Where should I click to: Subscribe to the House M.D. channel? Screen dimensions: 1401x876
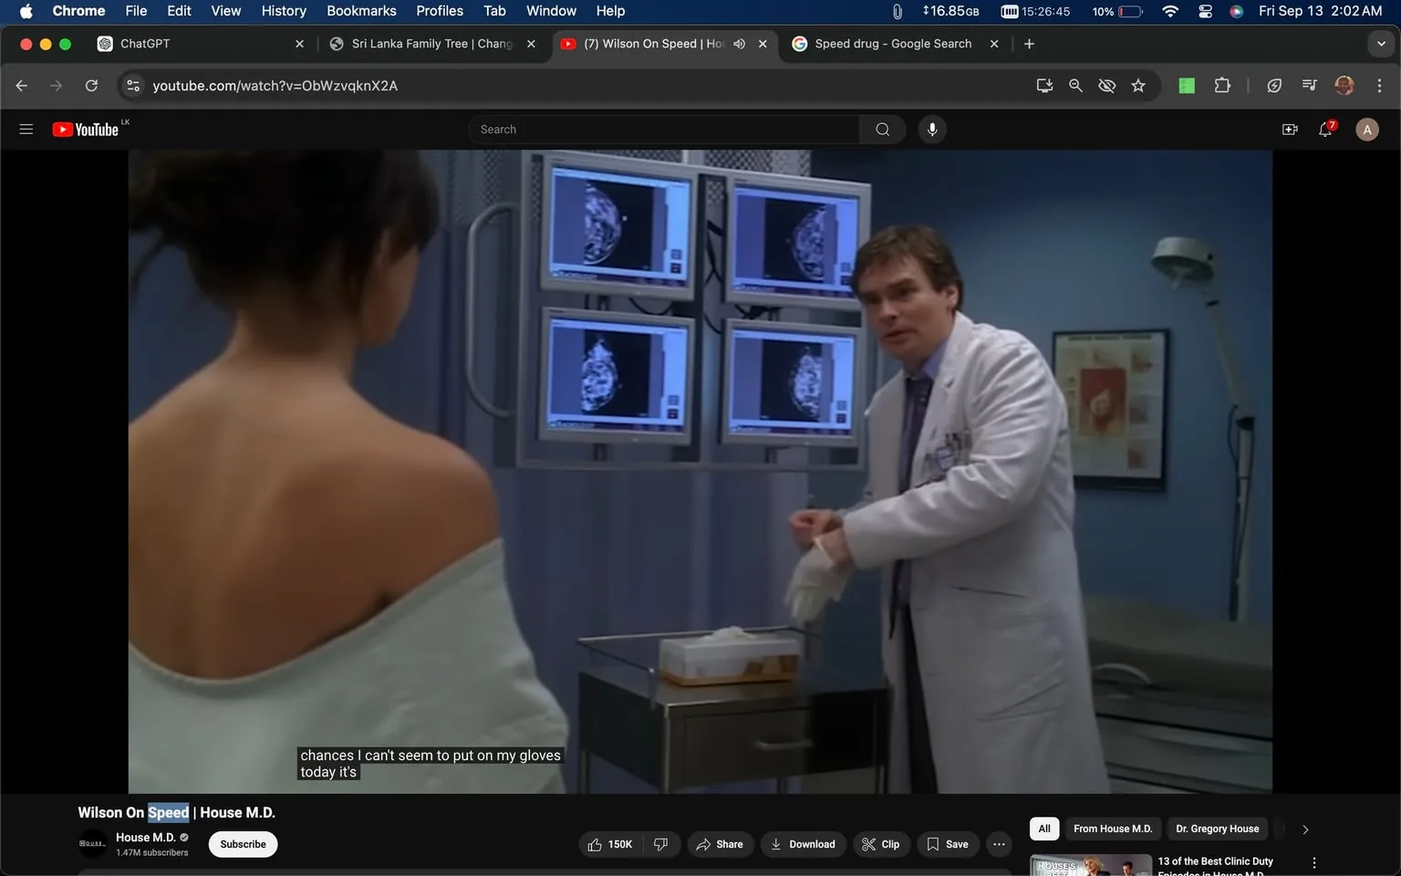[x=242, y=844]
